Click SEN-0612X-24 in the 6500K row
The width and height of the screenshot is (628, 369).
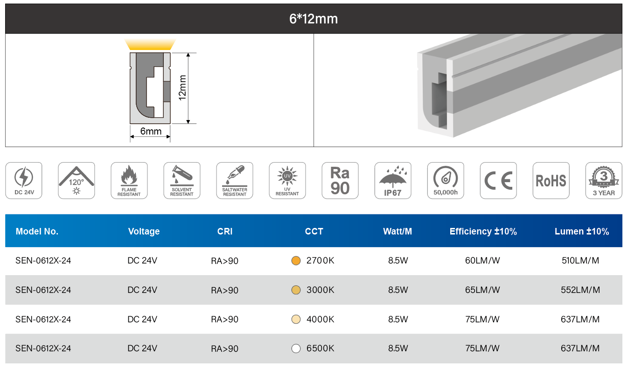point(43,348)
